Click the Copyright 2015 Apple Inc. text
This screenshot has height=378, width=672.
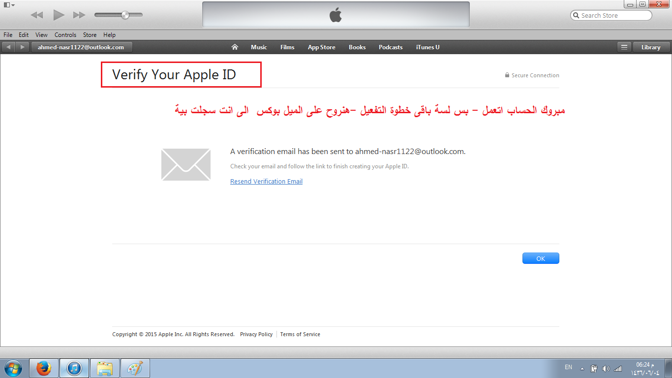click(173, 334)
